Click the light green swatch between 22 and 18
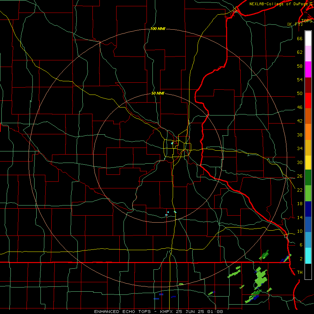This screenshot has width=314, height=314. pos(308,193)
